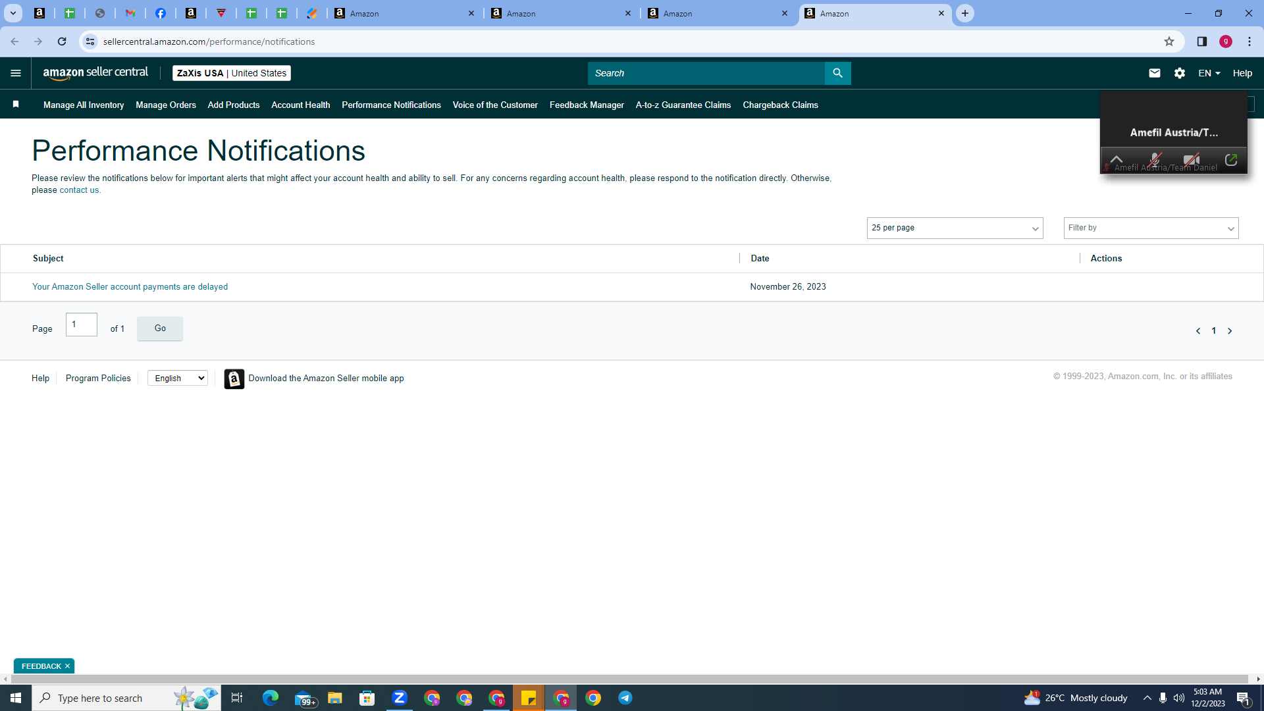Click the Seller Central search field
1264x711 pixels.
706,73
